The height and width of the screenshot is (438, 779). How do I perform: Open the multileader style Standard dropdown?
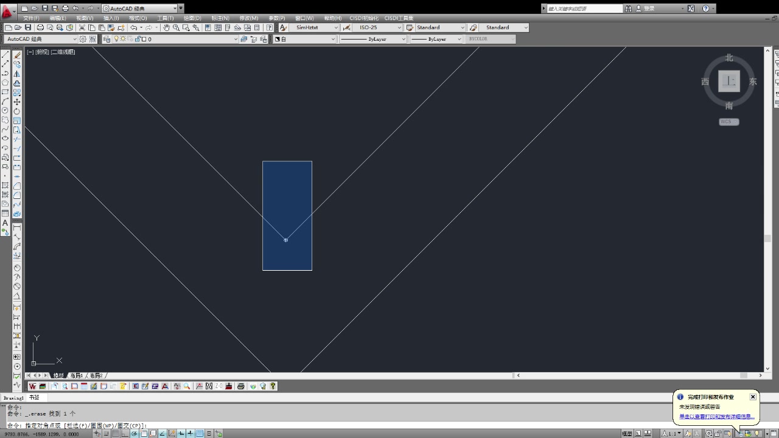pos(504,27)
